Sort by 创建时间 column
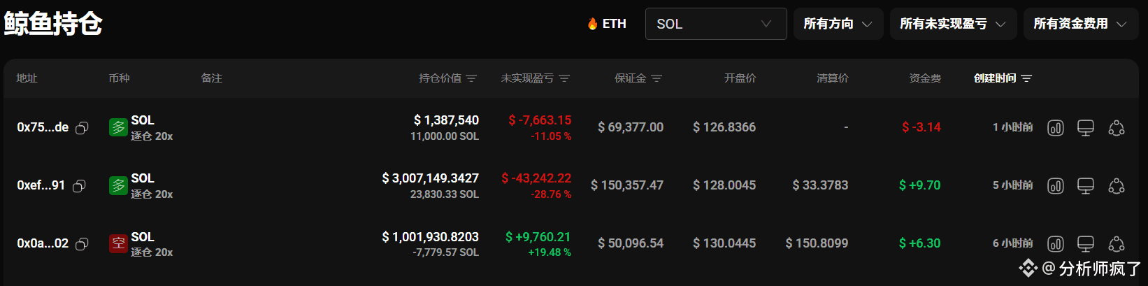 click(1003, 78)
